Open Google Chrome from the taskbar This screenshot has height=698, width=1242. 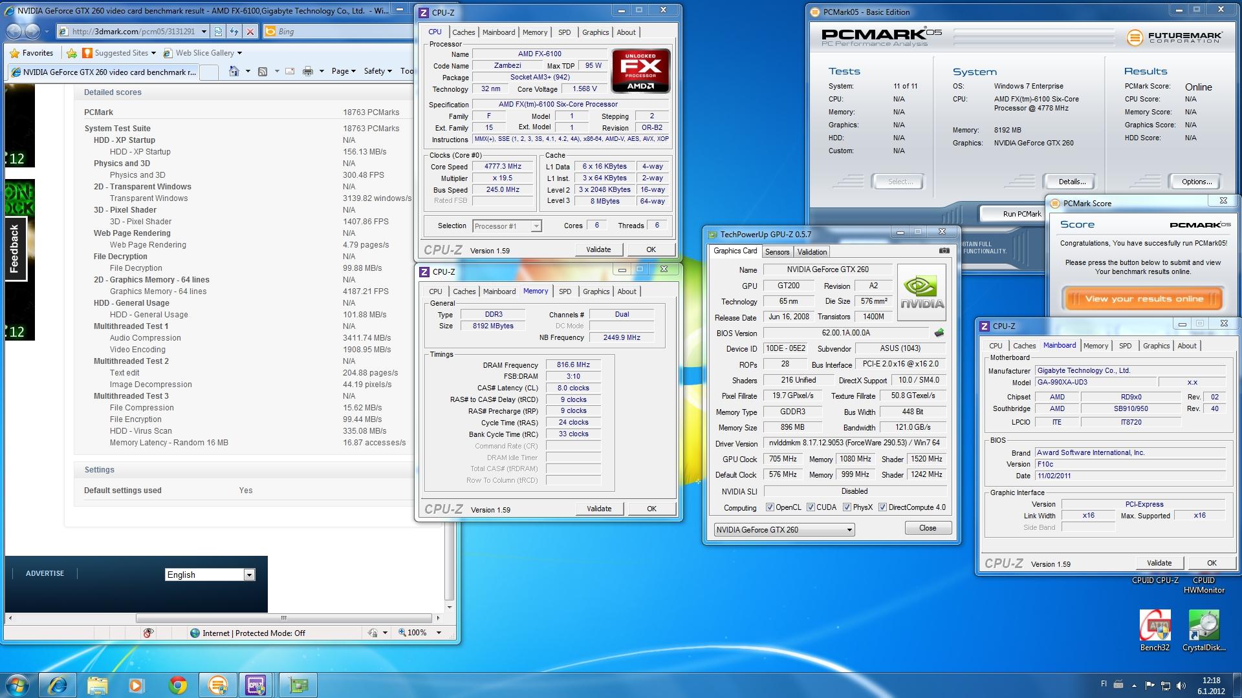177,685
